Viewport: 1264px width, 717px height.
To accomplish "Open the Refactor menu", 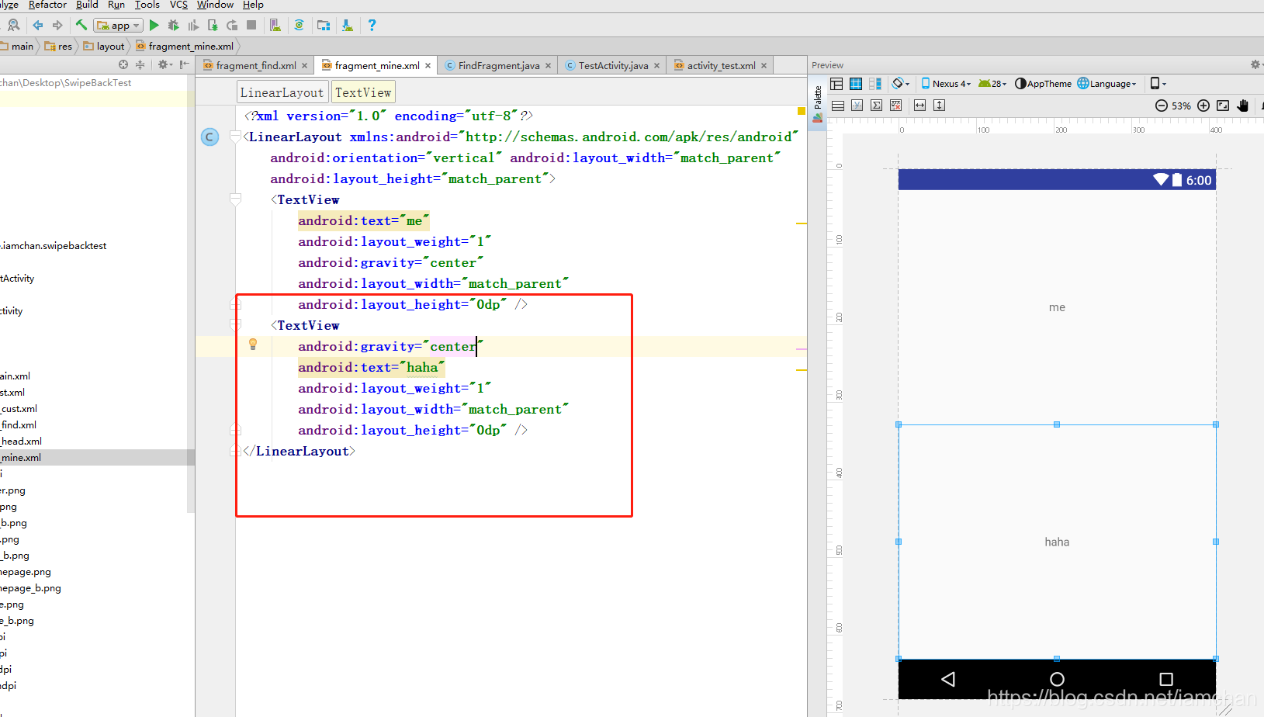I will coord(47,5).
